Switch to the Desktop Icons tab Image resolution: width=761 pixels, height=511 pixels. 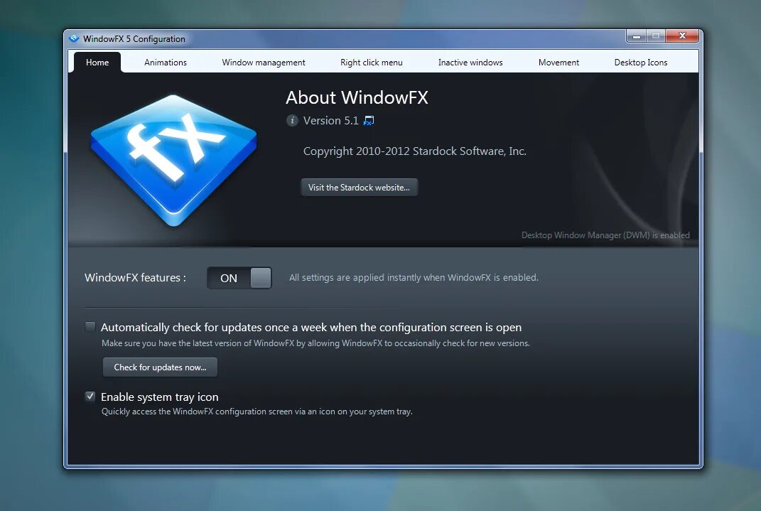tap(641, 62)
